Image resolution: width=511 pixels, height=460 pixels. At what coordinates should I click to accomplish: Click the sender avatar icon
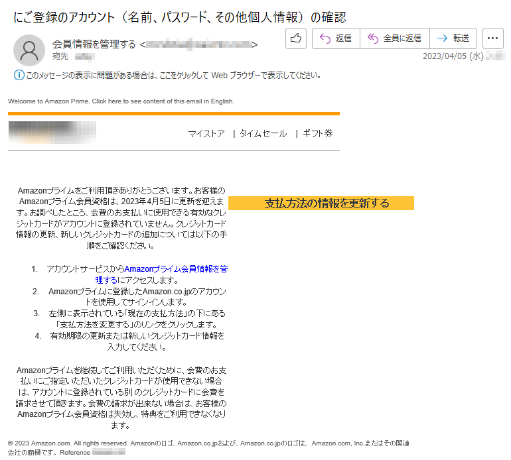(x=29, y=50)
